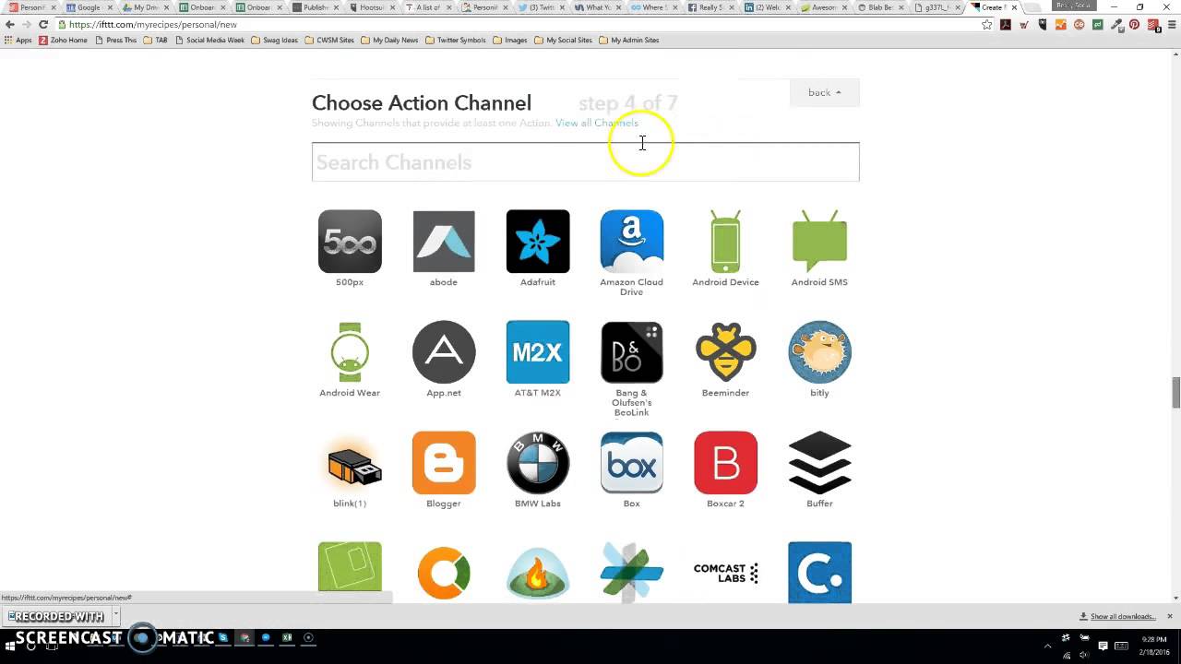
Task: Bookmark page with star icon
Action: 986,25
